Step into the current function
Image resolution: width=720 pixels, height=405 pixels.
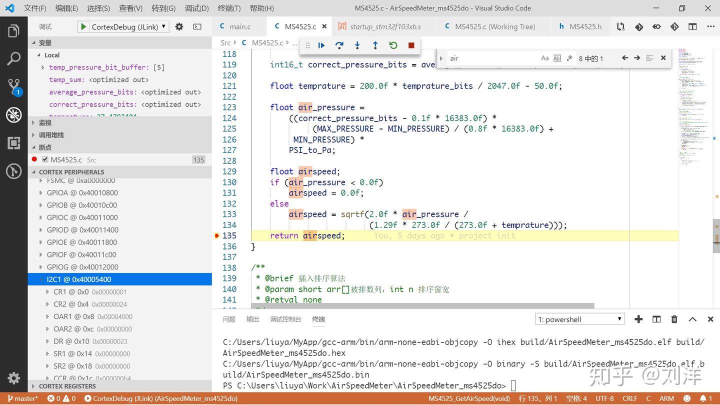click(x=357, y=45)
